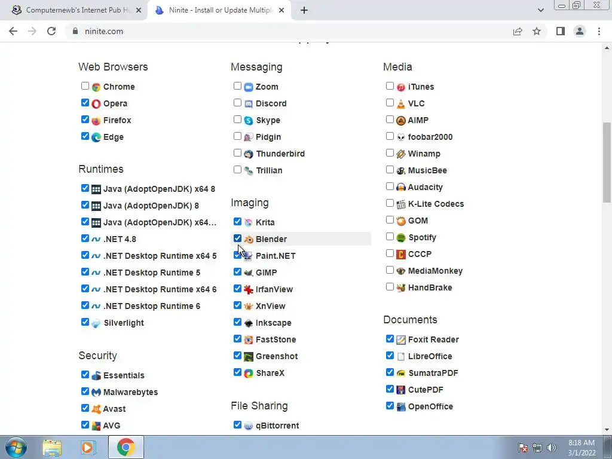The height and width of the screenshot is (459, 612).
Task: Click the HandBrake icon
Action: 401,288
